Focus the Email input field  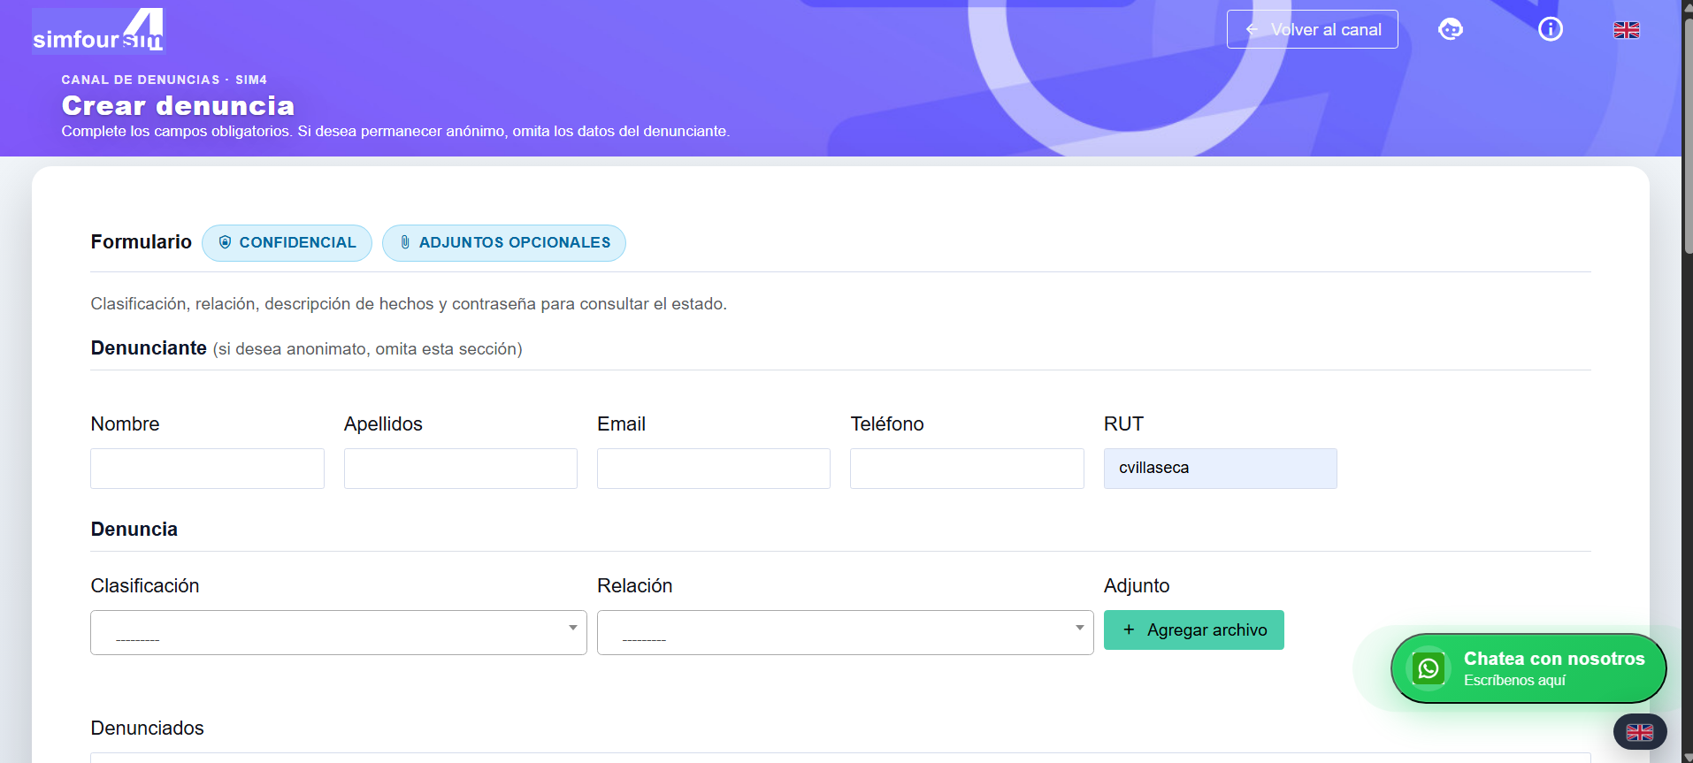point(714,469)
